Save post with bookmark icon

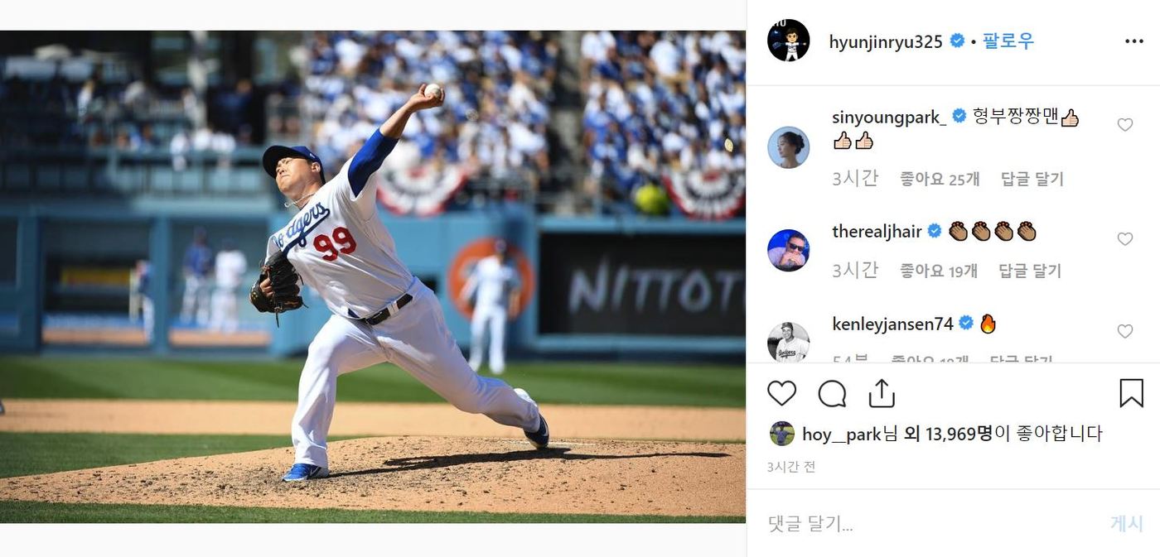[x=1131, y=393]
